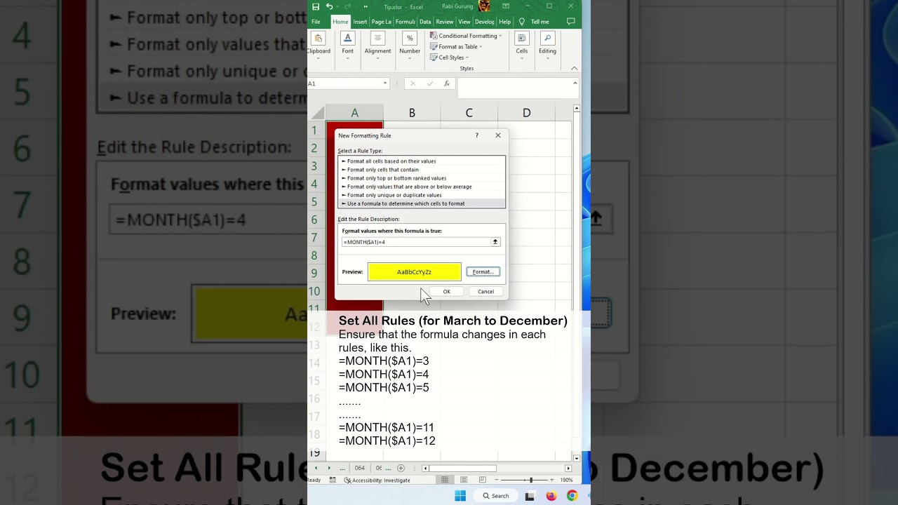Click the collapse dialog range selector icon
Viewport: 898px width, 505px height.
point(495,242)
